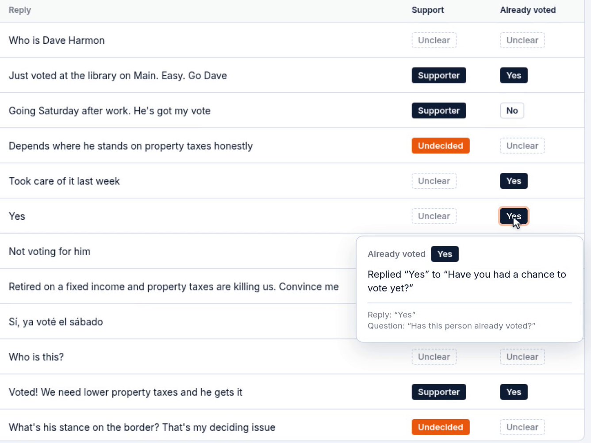Select reply 'Took care of it last week'
The width and height of the screenshot is (591, 443).
tap(64, 181)
